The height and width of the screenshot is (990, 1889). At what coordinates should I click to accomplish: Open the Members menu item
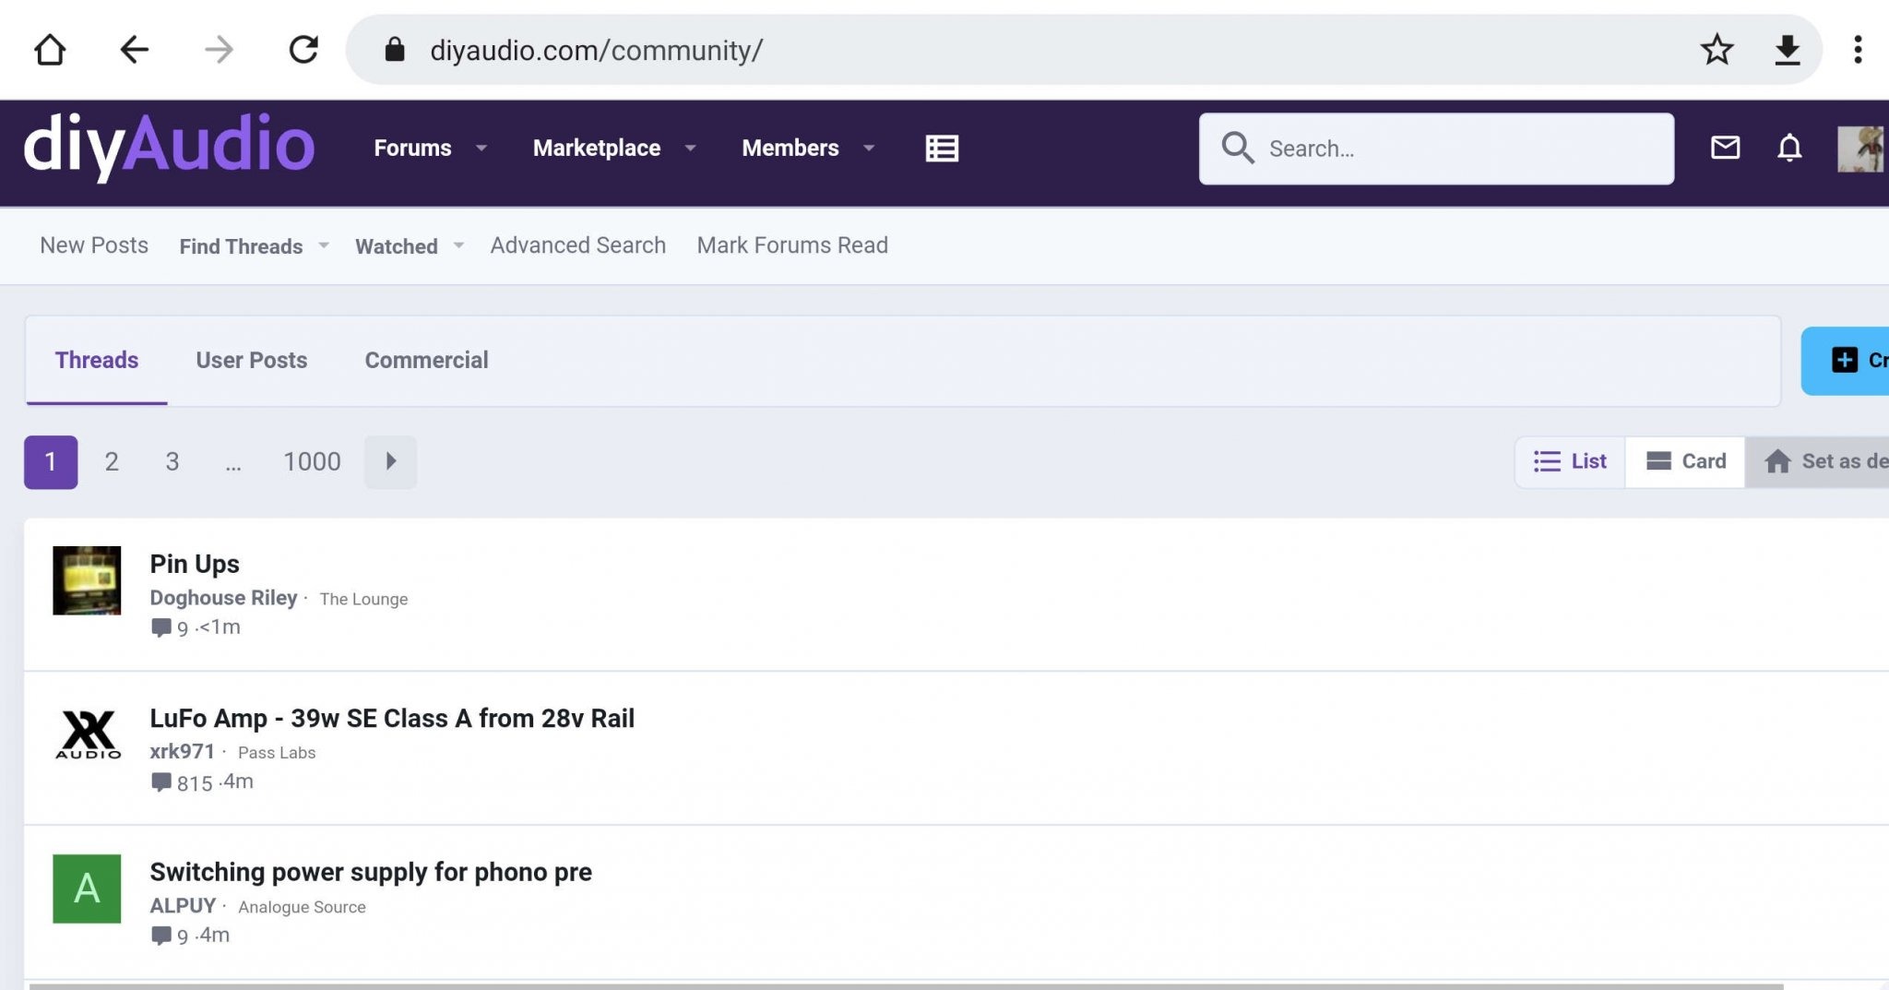pyautogui.click(x=790, y=148)
